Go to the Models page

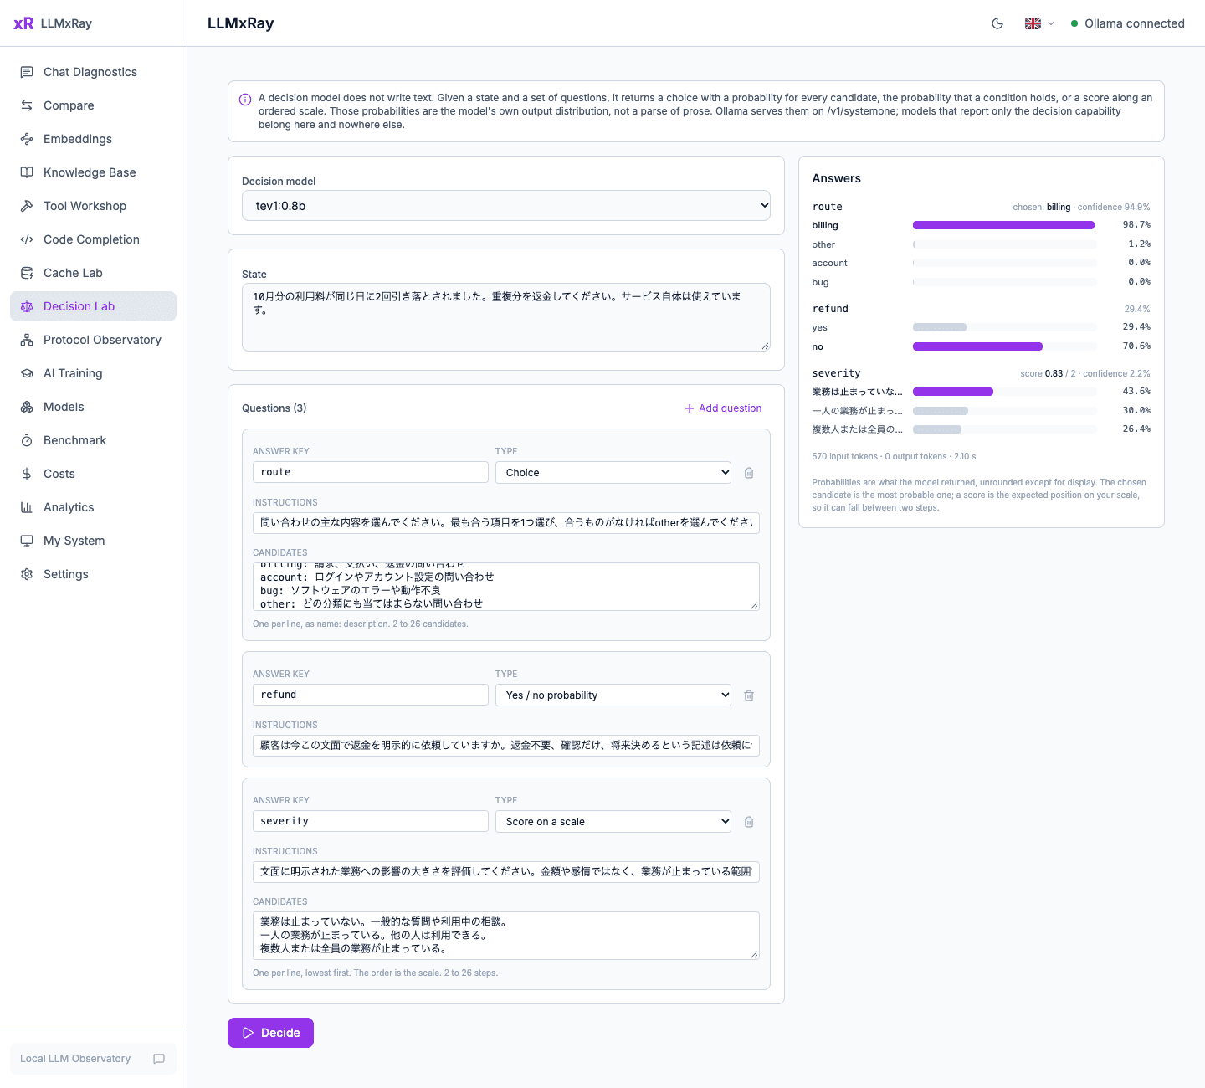point(94,407)
